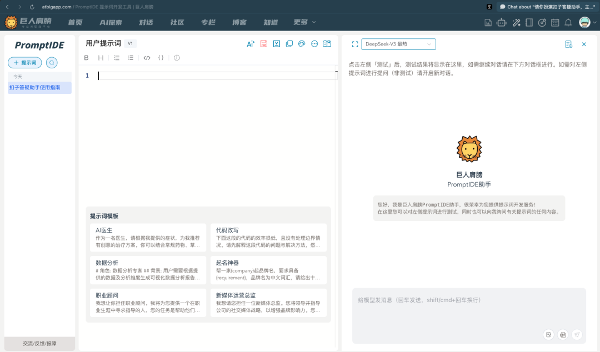Click the user avatar
Screen dimensions: 600x352
pyautogui.click(x=584, y=23)
